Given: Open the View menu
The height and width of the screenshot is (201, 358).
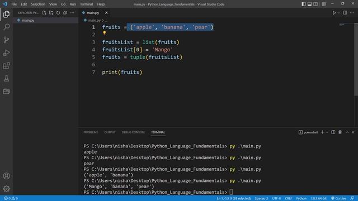Looking at the screenshot, I should (x=53, y=4).
